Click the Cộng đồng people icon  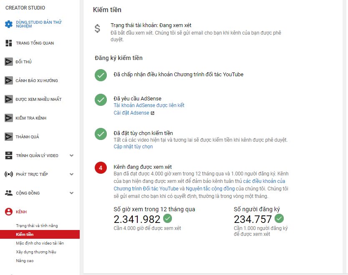(x=9, y=193)
